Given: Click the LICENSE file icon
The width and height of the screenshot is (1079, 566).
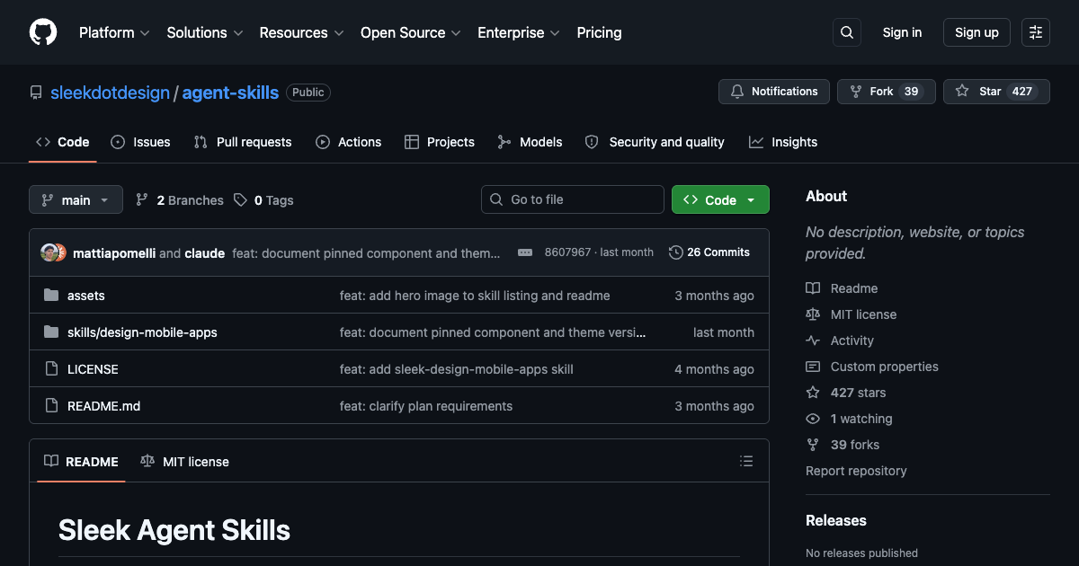Looking at the screenshot, I should tap(51, 369).
